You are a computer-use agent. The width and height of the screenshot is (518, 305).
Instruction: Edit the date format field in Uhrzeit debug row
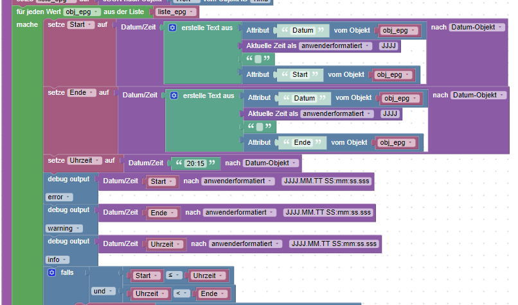point(334,243)
